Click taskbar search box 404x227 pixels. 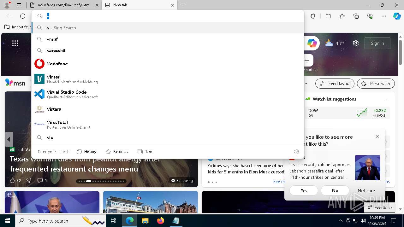point(61,221)
